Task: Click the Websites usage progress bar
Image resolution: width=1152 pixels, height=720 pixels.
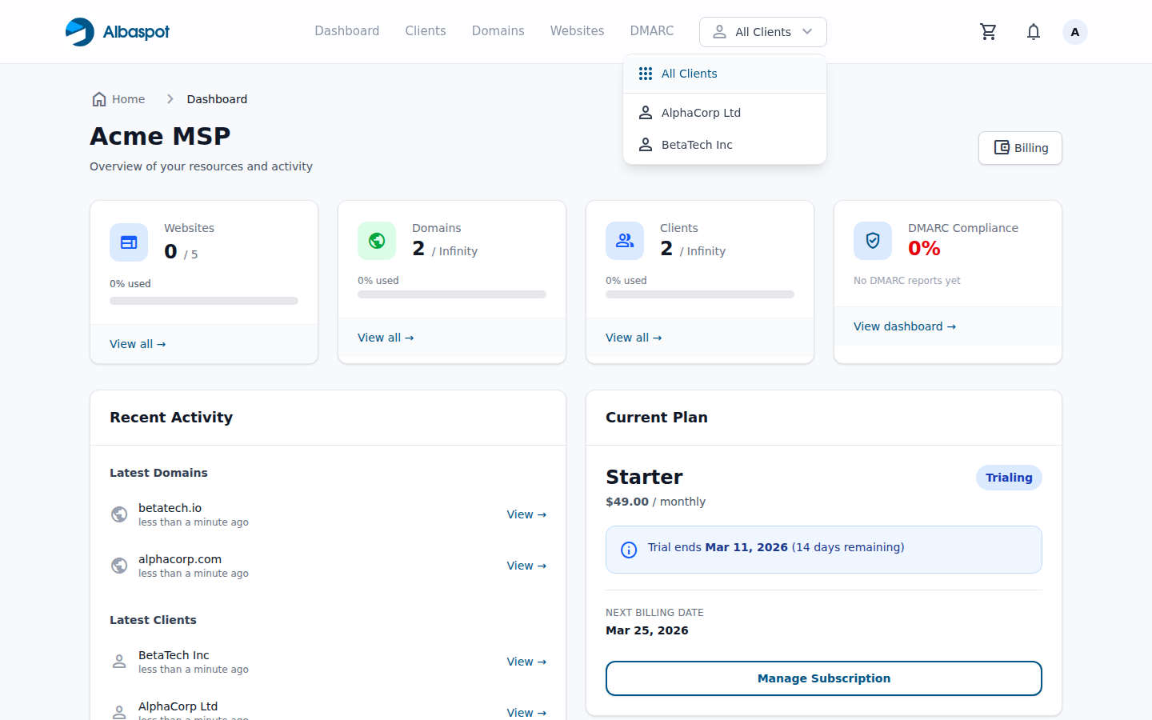Action: (x=204, y=301)
